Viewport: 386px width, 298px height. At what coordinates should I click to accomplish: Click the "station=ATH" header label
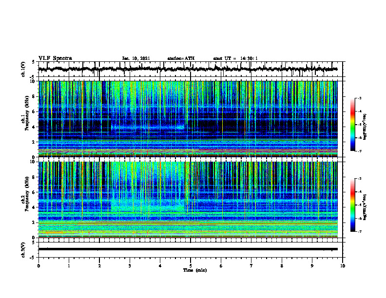point(181,58)
